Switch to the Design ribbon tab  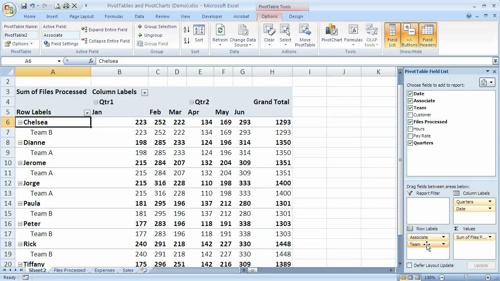[296, 16]
